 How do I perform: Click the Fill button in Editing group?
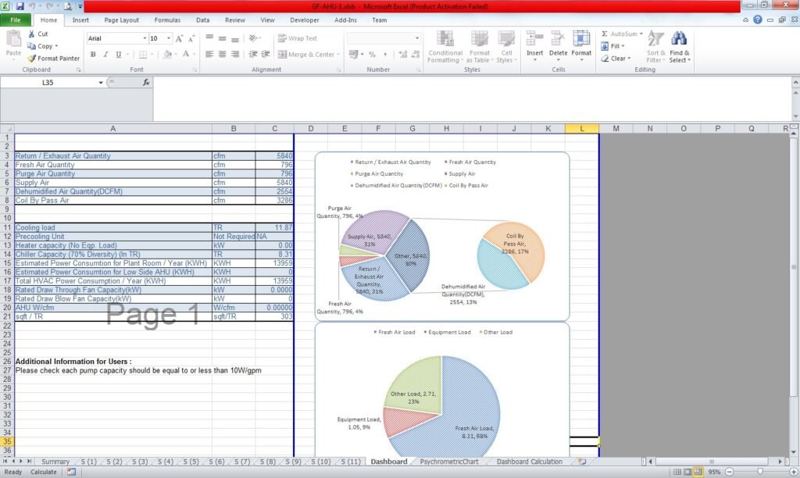click(615, 46)
